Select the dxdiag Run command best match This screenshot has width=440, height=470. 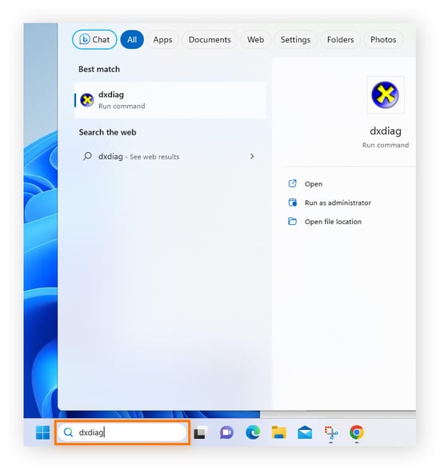[170, 100]
